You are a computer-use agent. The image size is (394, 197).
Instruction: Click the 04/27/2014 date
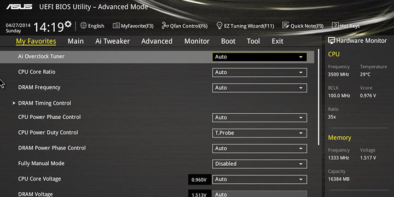pyautogui.click(x=18, y=25)
